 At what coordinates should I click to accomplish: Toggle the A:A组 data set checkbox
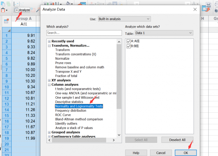coord(129,41)
